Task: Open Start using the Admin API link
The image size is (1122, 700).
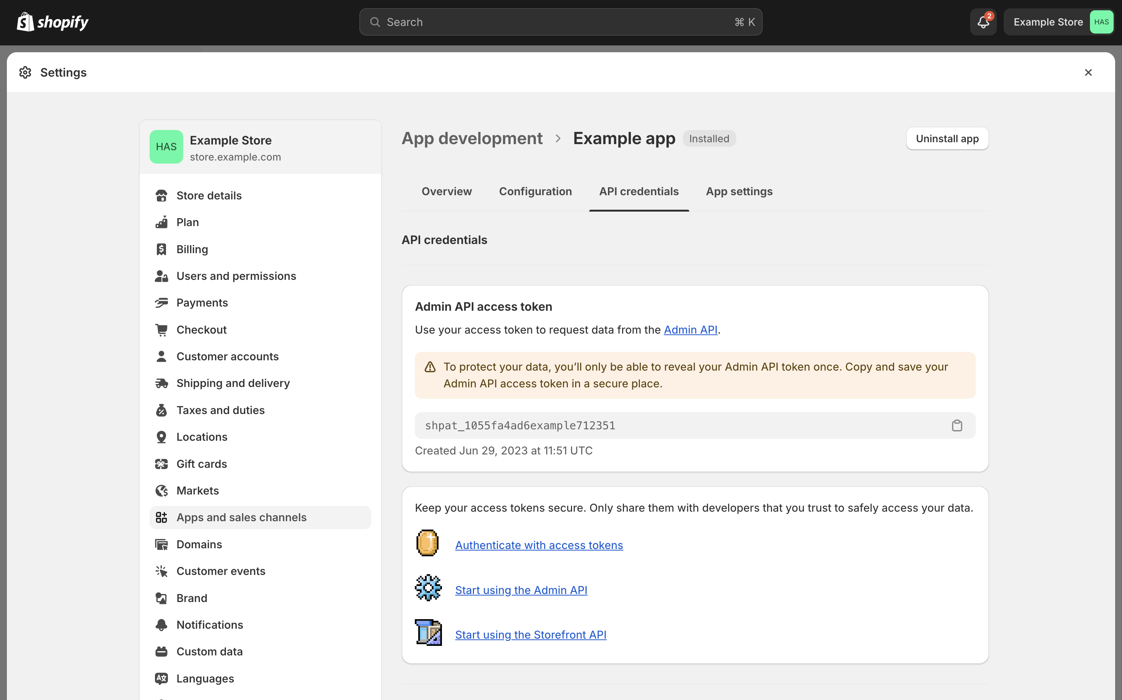Action: click(521, 590)
